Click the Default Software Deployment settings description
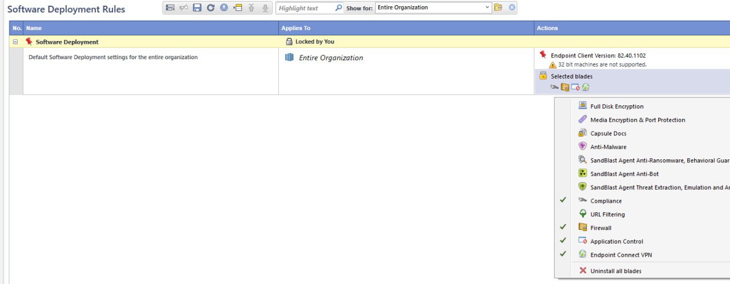The image size is (730, 284). point(113,57)
